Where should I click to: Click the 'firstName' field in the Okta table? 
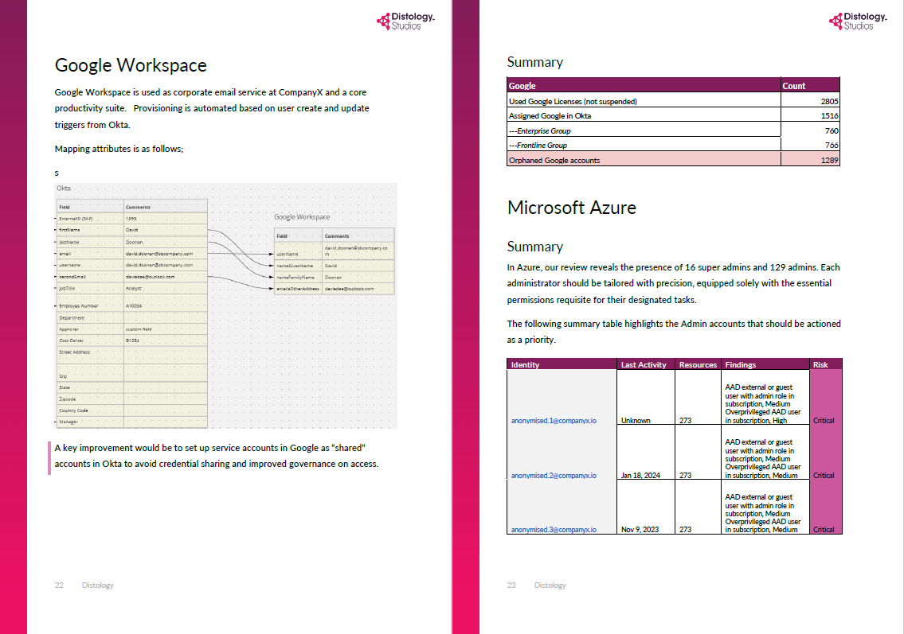[x=70, y=230]
